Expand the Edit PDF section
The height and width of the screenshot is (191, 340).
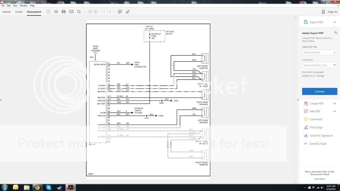tap(334, 111)
